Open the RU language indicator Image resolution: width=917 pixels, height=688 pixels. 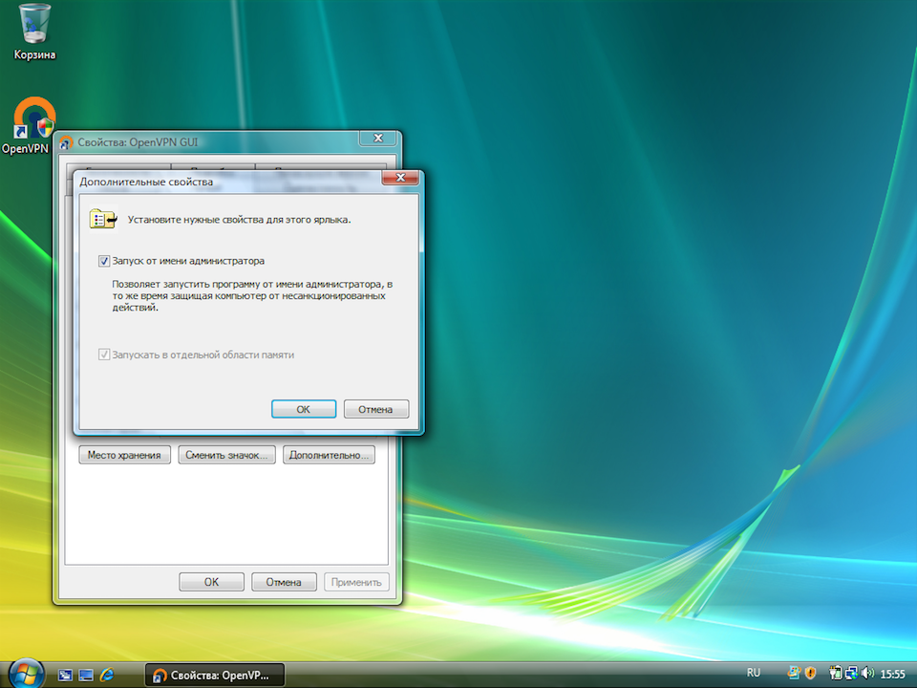(x=754, y=674)
